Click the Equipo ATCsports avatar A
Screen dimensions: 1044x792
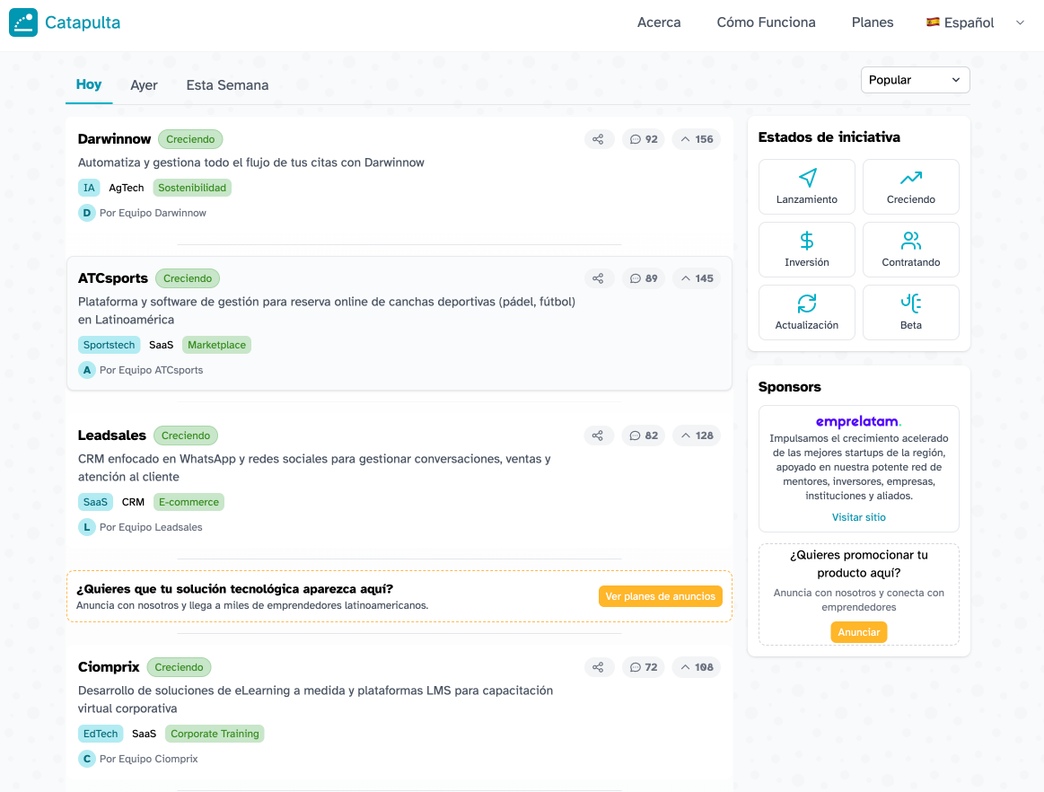click(x=86, y=370)
